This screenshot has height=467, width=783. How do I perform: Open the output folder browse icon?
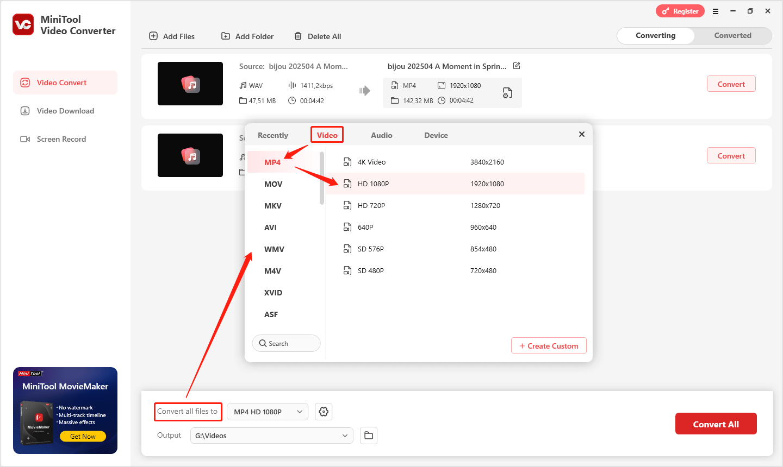coord(369,436)
